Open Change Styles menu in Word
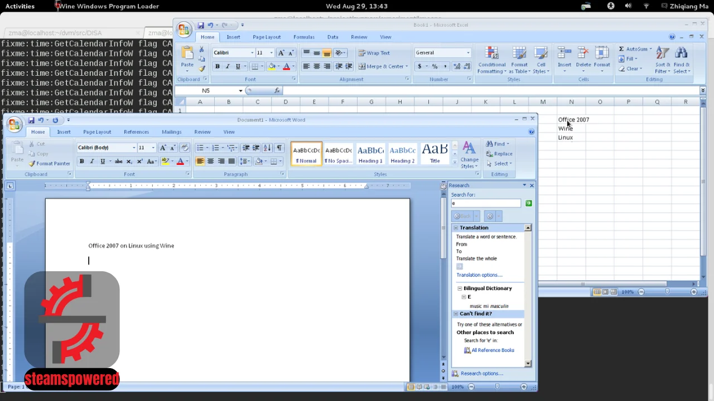The image size is (714, 401). coord(469,155)
